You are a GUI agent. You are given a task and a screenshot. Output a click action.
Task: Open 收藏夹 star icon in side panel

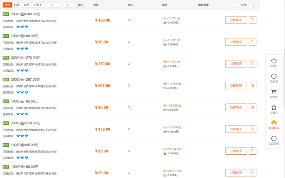coord(274,109)
